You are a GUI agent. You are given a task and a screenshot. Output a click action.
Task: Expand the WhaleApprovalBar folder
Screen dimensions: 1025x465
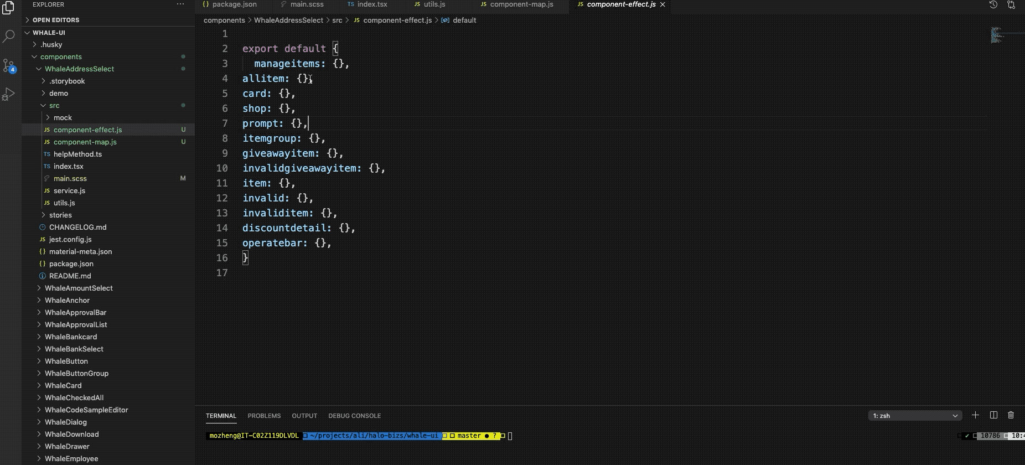(x=108, y=313)
